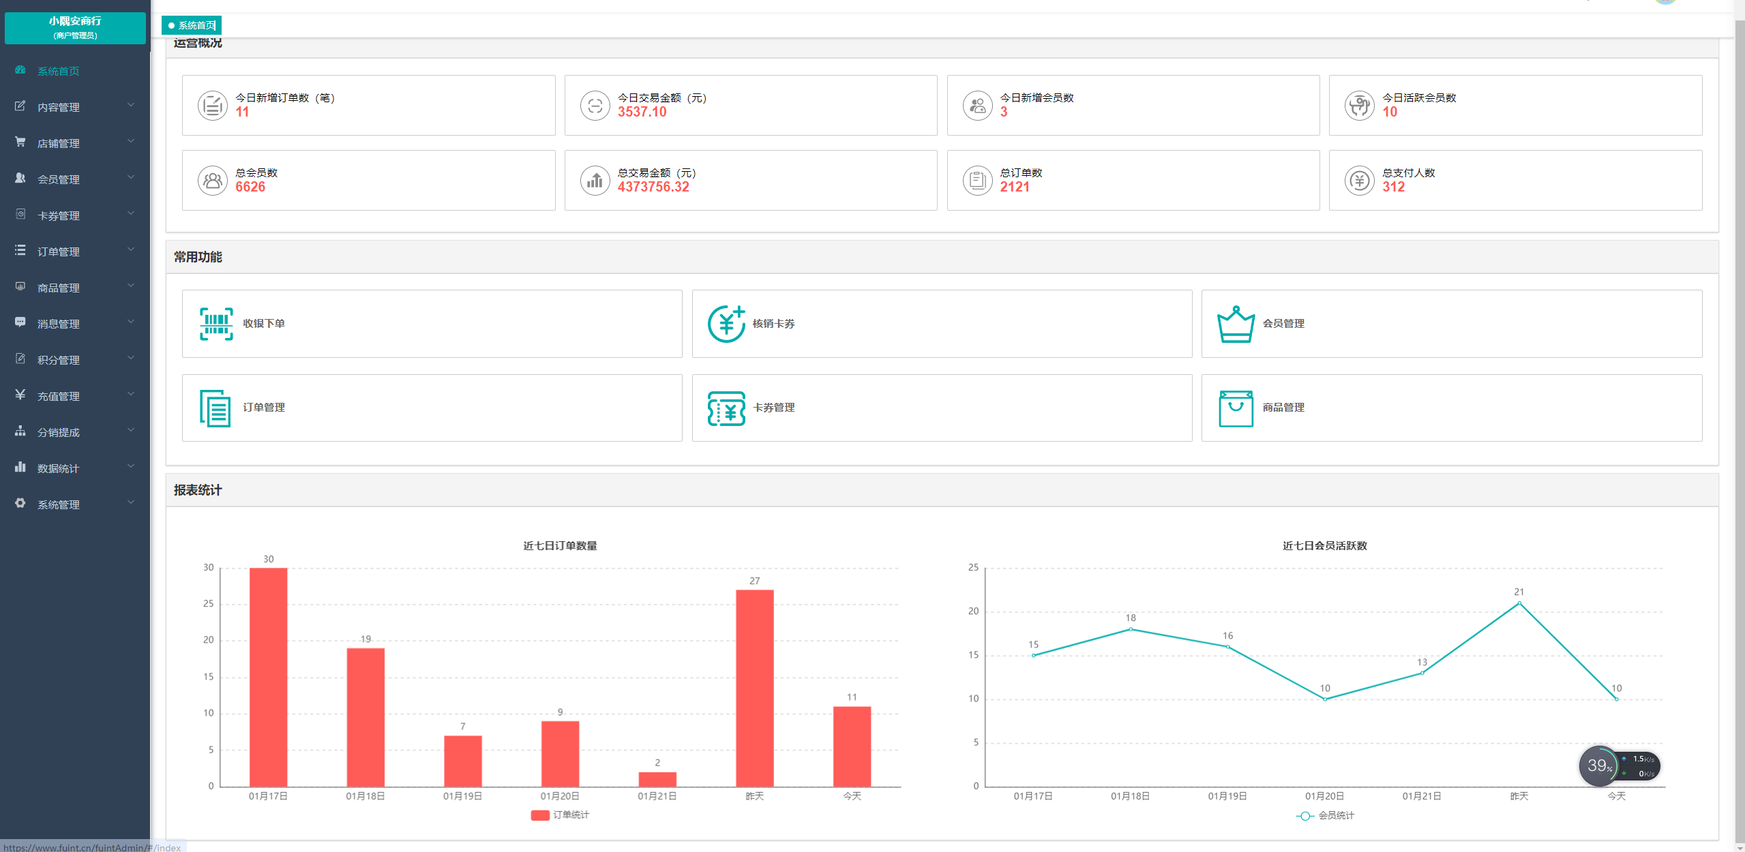The width and height of the screenshot is (1745, 852).
Task: Click the 总交易金额 chart icon
Action: (x=595, y=181)
